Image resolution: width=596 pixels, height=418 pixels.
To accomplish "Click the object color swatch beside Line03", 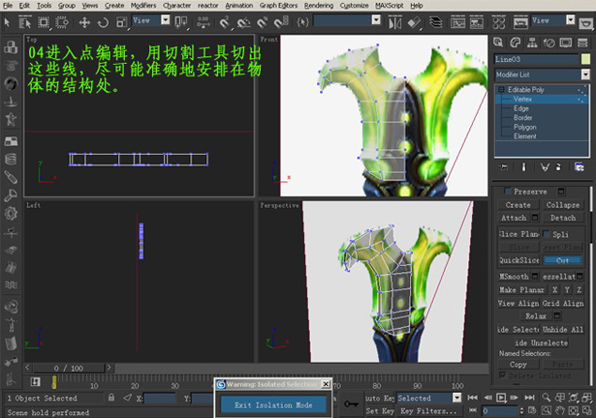I will click(x=585, y=59).
